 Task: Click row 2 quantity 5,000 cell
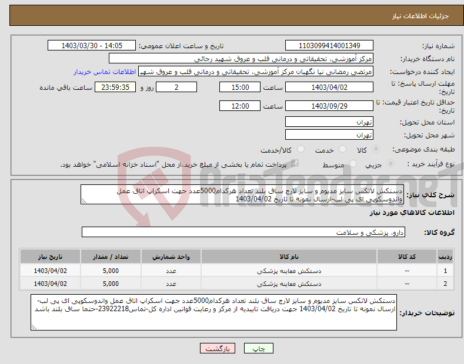[111, 284]
